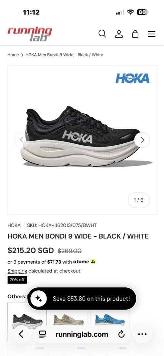Viewport: 164px width, 356px height.
Task: Show next product image with right arrow
Action: click(x=142, y=140)
